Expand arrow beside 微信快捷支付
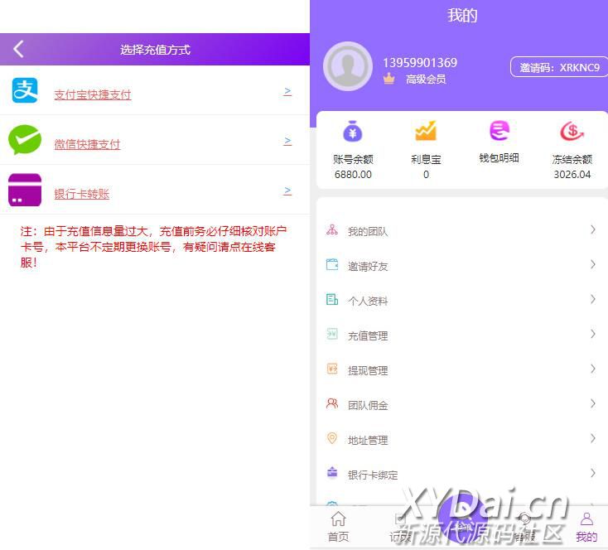 (x=287, y=141)
